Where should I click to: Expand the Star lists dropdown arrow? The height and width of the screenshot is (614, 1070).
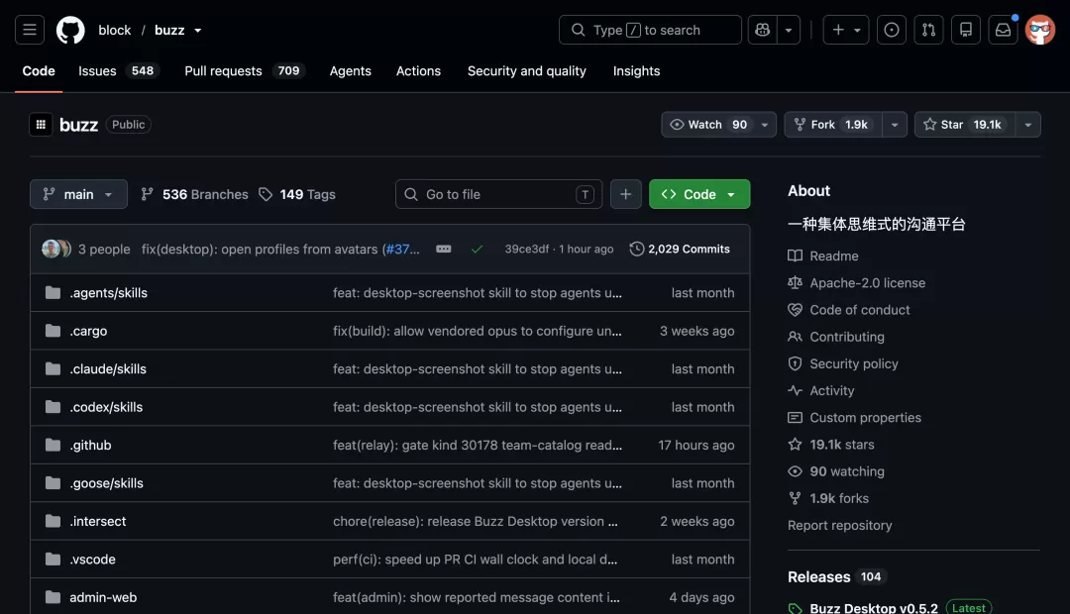(1028, 124)
